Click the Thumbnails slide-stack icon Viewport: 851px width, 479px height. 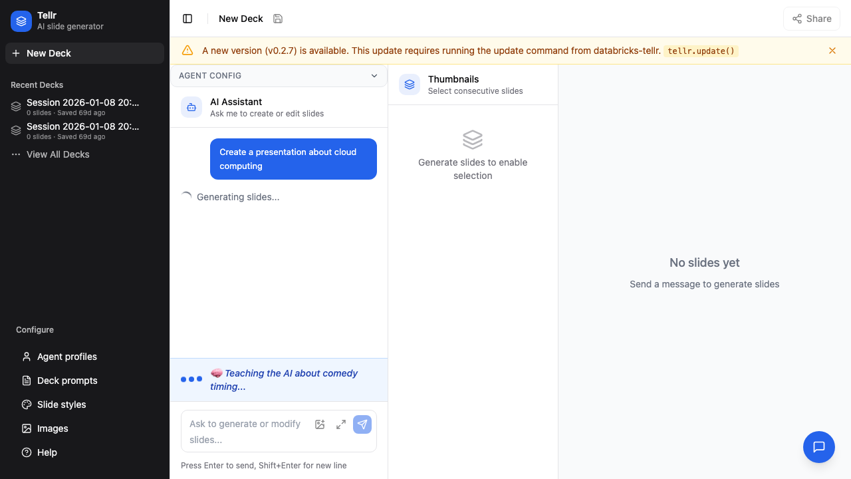(410, 84)
